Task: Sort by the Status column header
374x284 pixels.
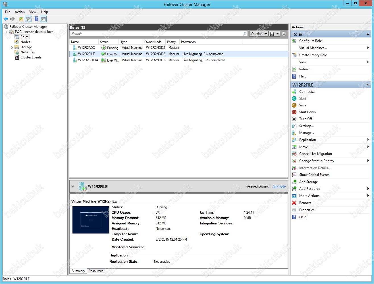Action: [109, 42]
